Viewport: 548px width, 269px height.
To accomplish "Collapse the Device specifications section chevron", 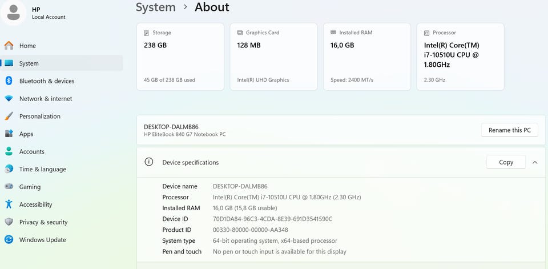I will click(x=535, y=162).
